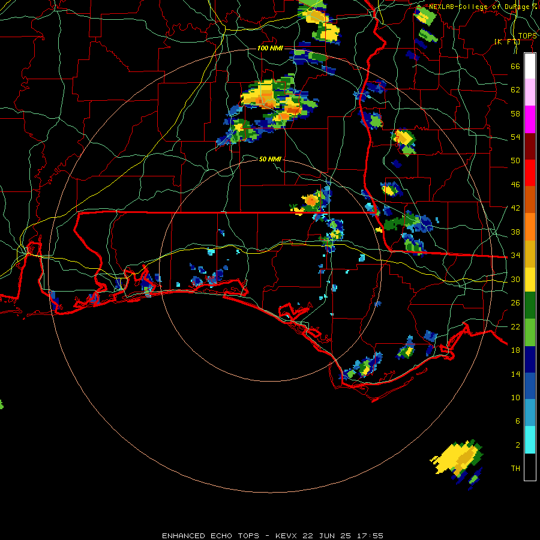540x540 pixels.
Task: Click the 22 value on legend scale
Action: point(515,326)
